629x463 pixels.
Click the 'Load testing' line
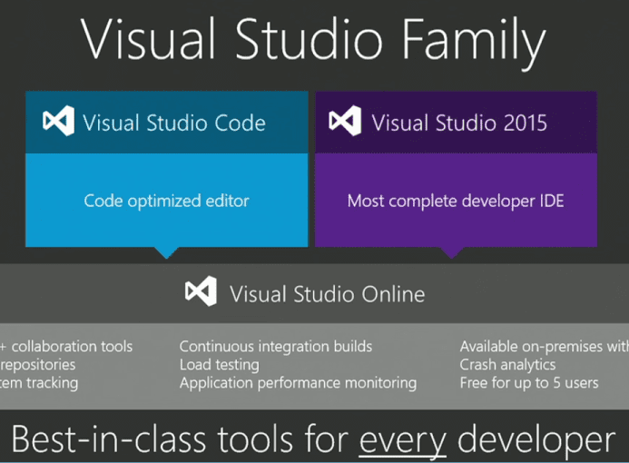coord(219,365)
